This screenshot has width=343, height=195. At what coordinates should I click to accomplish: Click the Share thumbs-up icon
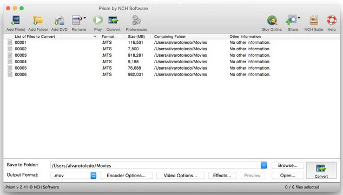(x=292, y=20)
